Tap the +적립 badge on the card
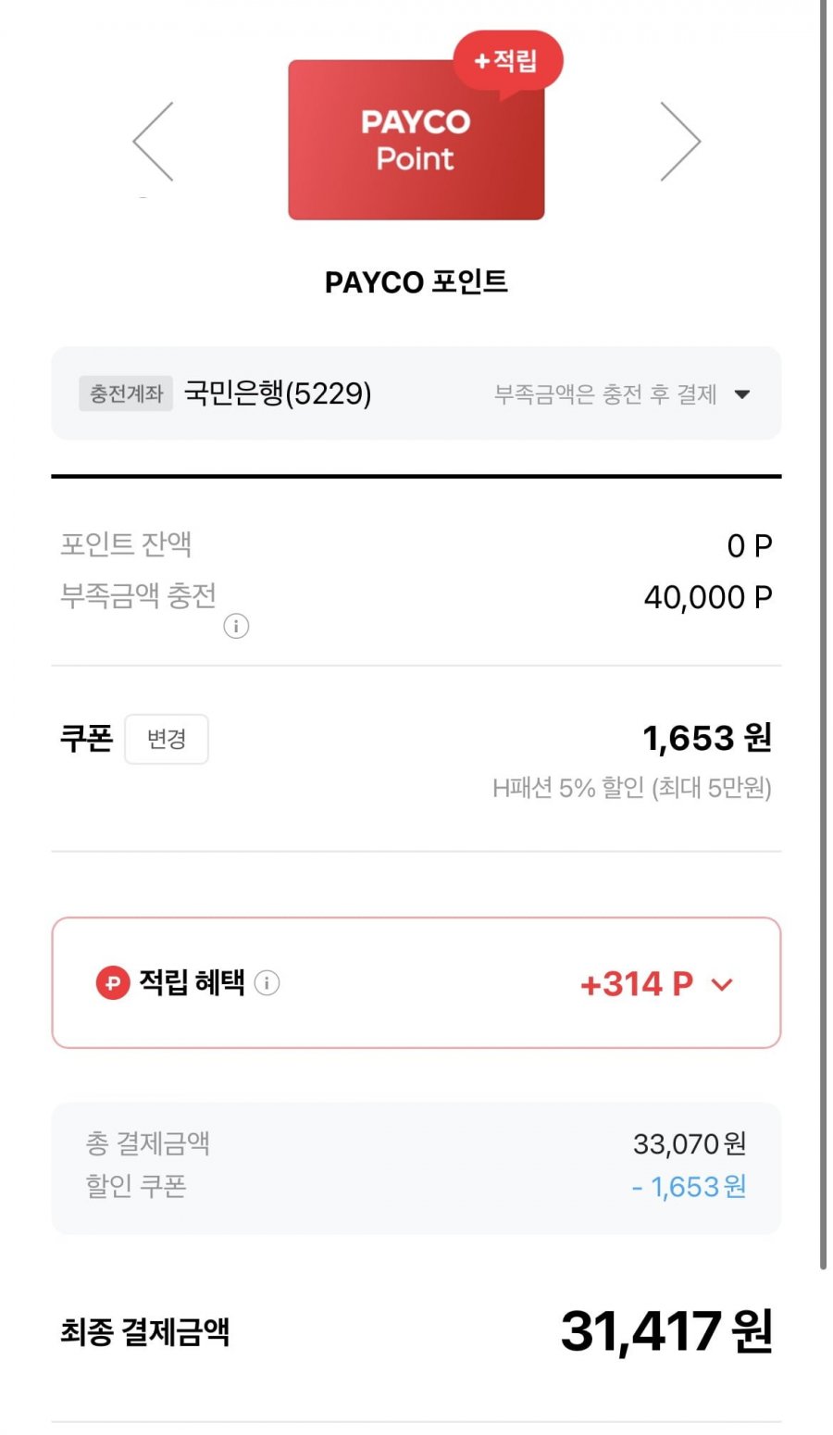 pyautogui.click(x=506, y=62)
